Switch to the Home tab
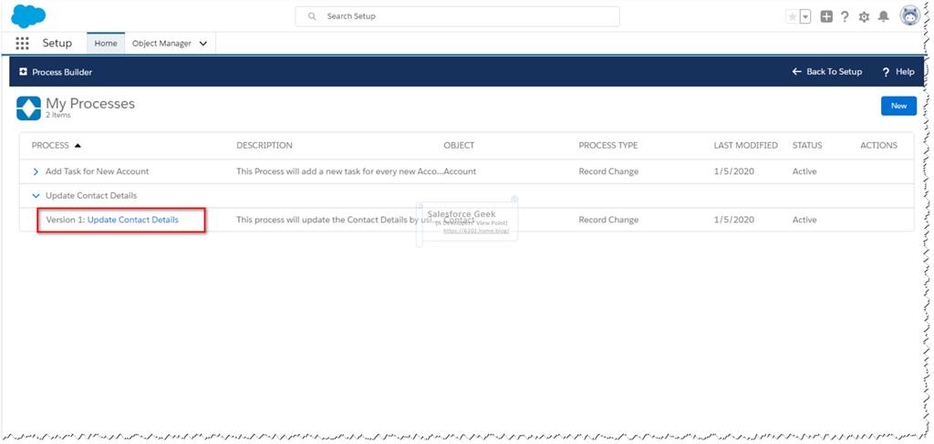The height and width of the screenshot is (444, 934). 106,44
